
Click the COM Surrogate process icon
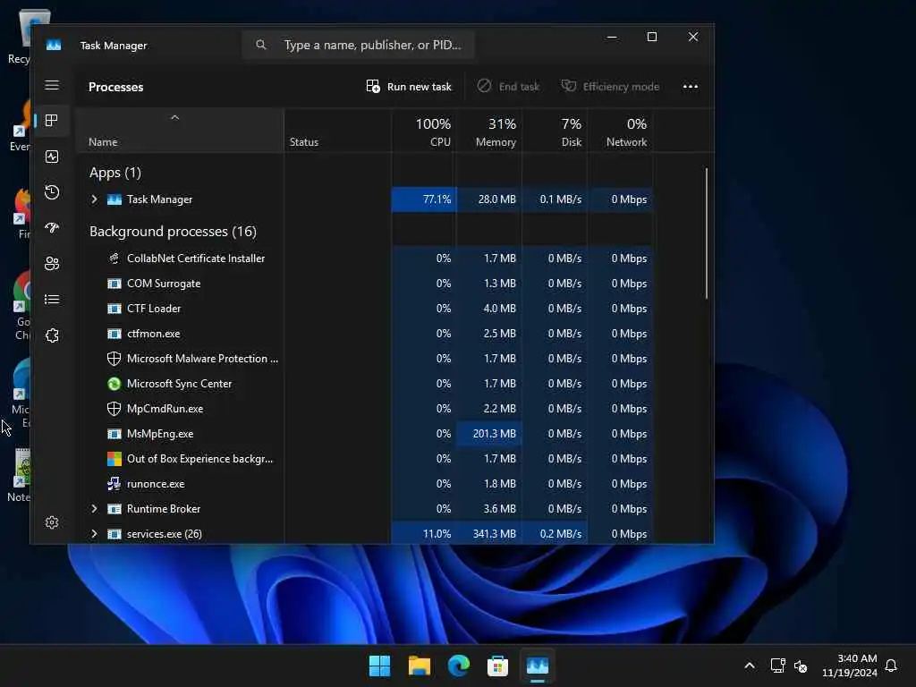click(114, 284)
